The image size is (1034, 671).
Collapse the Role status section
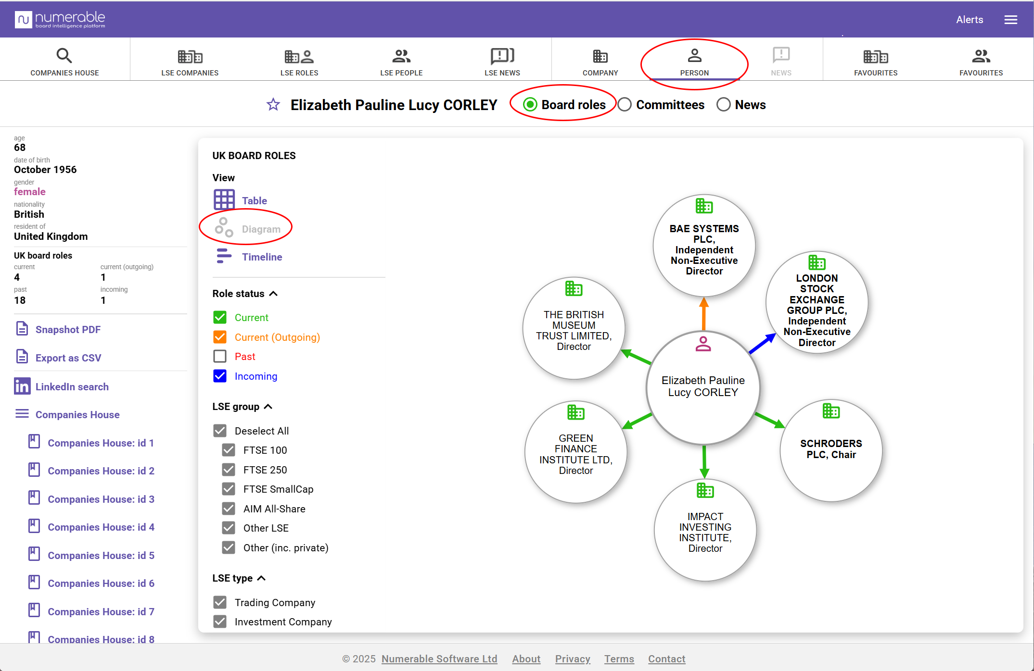(273, 293)
